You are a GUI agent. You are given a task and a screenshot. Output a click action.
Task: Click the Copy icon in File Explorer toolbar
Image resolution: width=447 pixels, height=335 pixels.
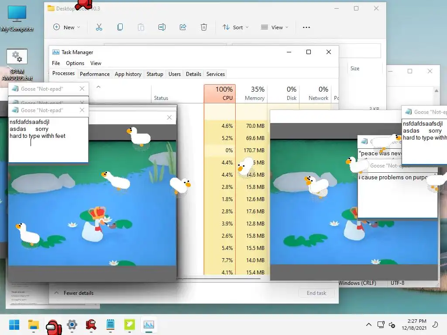[120, 27]
